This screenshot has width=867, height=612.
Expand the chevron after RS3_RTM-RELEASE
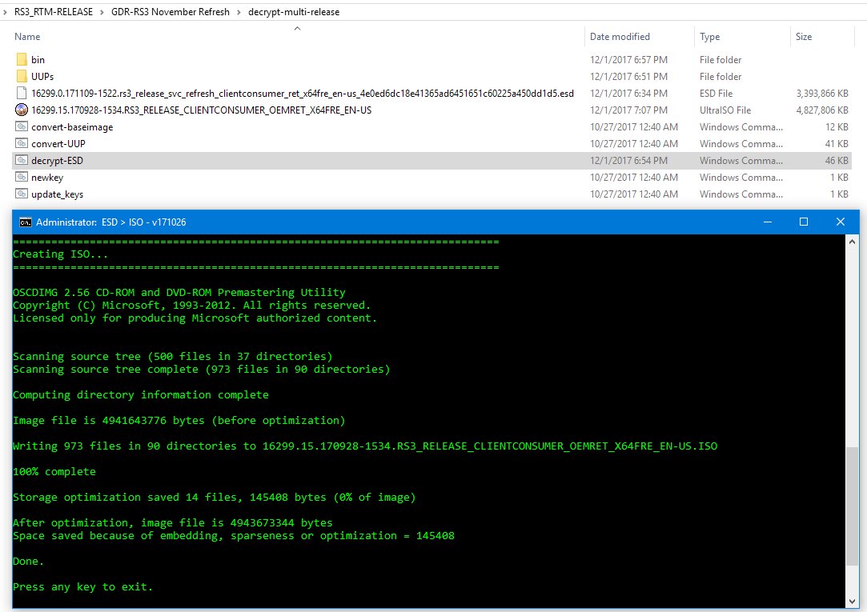coord(102,11)
